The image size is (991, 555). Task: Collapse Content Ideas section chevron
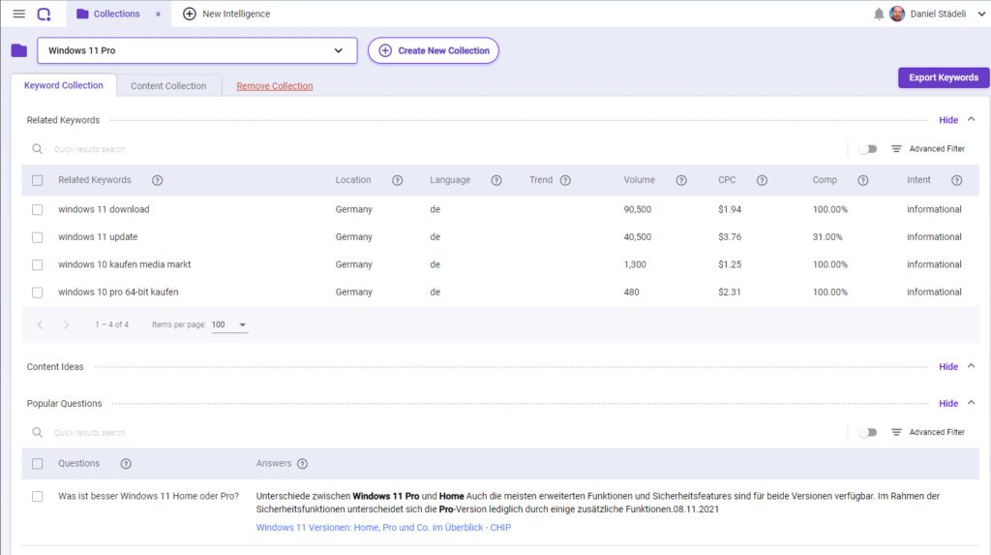point(972,366)
